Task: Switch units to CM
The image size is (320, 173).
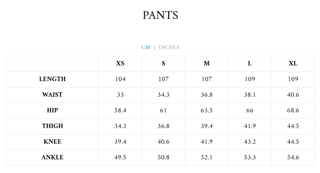Action: click(x=146, y=47)
